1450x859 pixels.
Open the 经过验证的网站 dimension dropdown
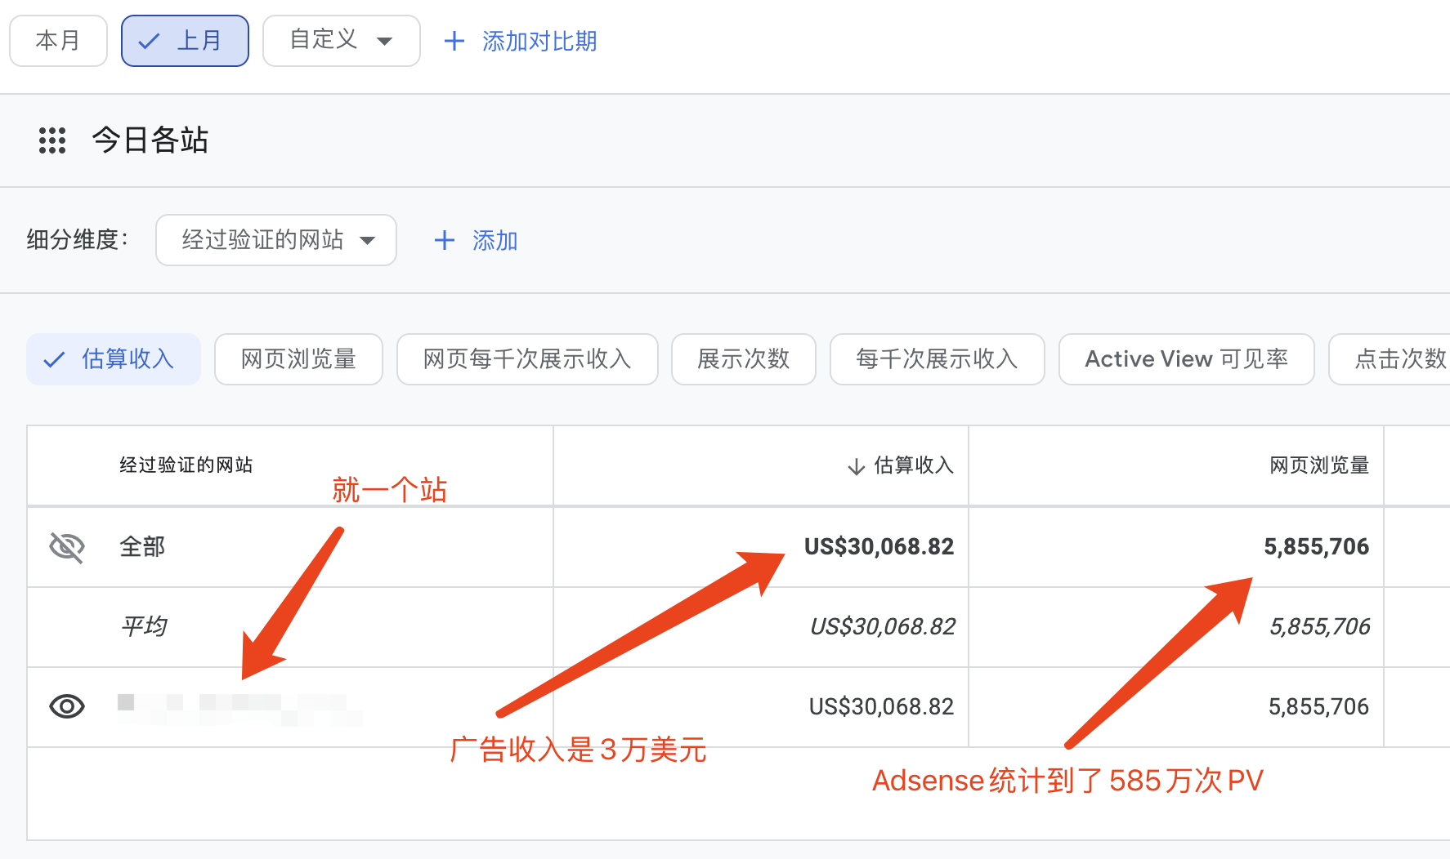point(276,240)
